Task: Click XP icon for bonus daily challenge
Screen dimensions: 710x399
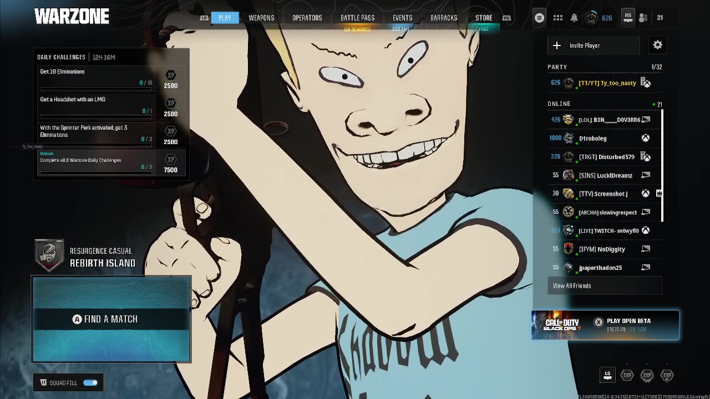Action: tap(170, 159)
